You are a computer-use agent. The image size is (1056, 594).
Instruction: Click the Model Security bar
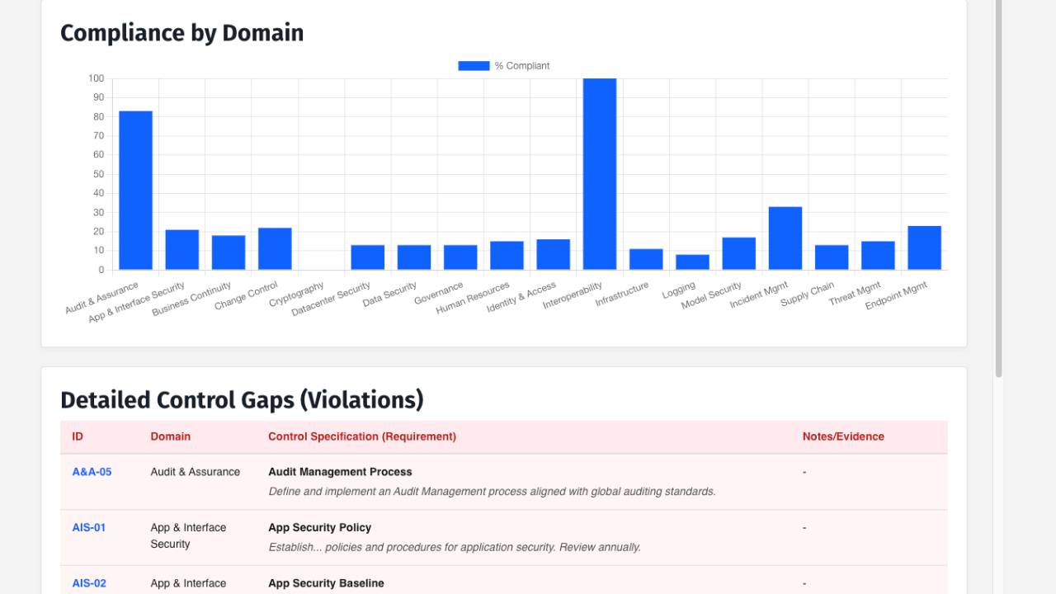click(x=739, y=253)
